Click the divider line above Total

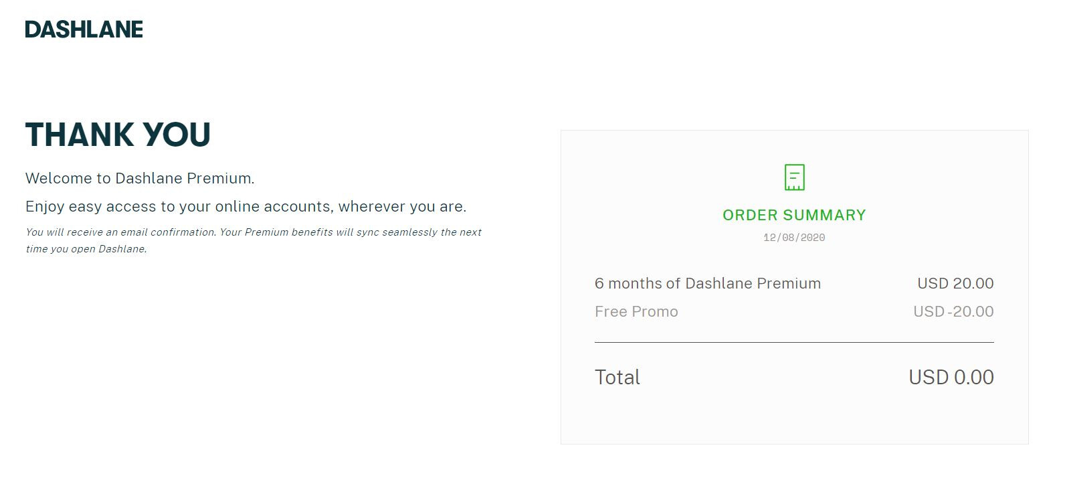[x=794, y=342]
